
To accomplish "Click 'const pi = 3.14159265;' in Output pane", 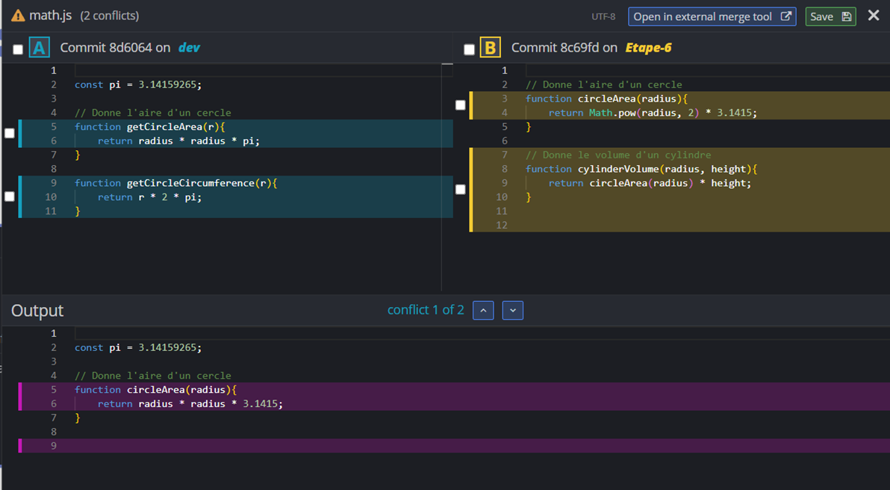I will 138,347.
